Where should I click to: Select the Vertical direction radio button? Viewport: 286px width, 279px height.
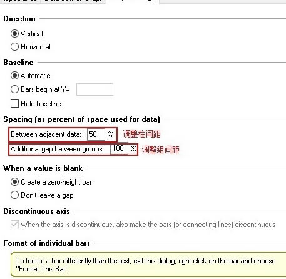click(14, 34)
